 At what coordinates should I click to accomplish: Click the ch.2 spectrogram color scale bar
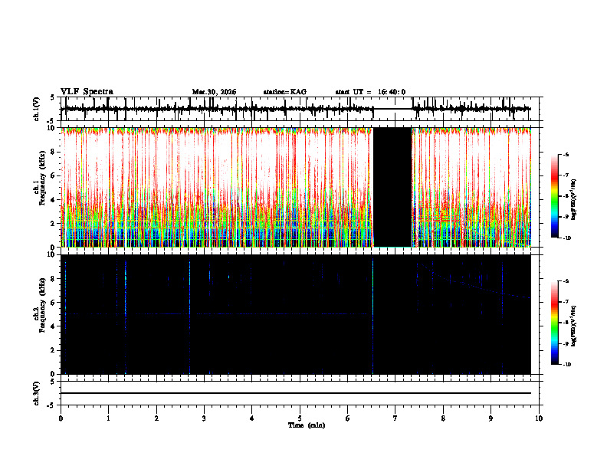coord(555,323)
